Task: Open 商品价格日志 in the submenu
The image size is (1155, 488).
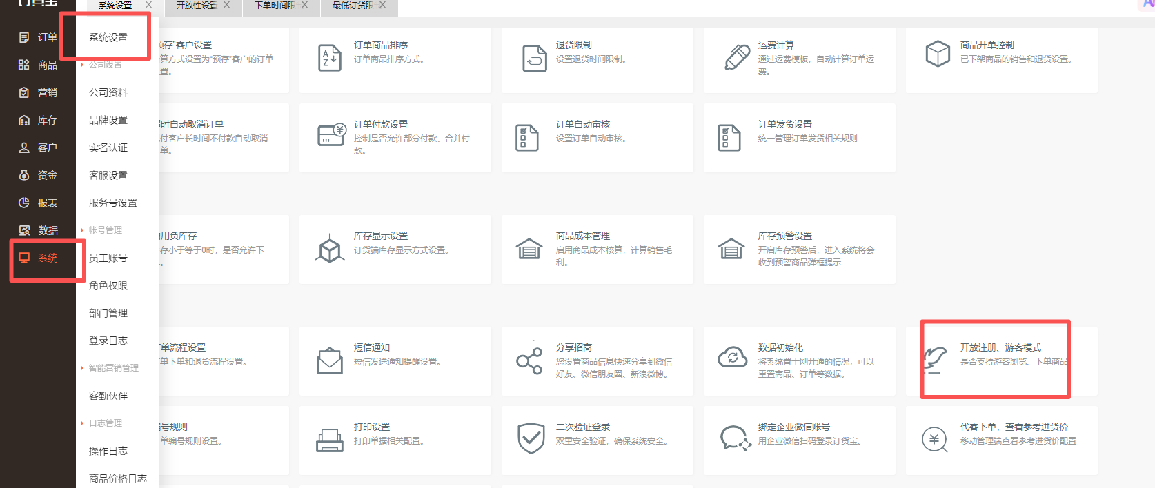Action: click(x=118, y=478)
